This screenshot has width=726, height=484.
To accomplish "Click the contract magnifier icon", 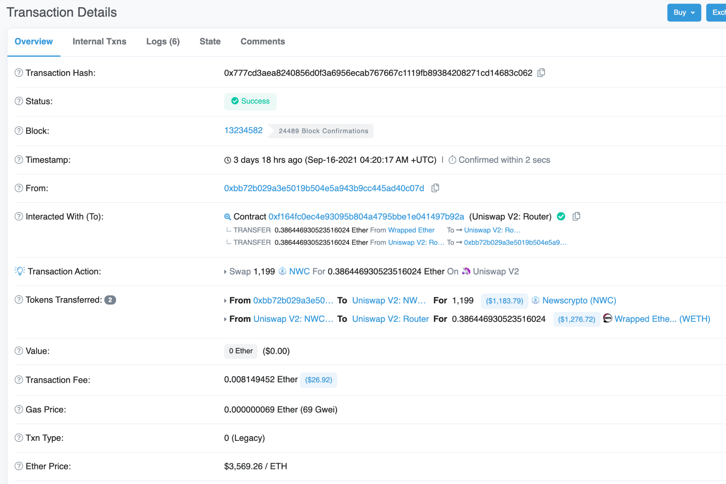I will point(228,217).
